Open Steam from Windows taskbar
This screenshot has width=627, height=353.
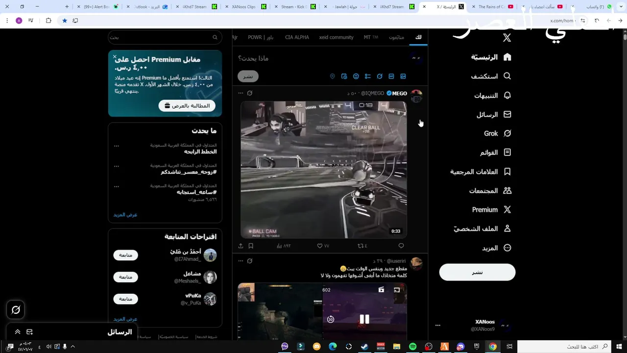click(364, 347)
